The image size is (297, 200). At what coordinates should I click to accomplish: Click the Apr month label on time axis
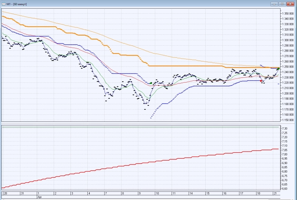(x=39, y=197)
